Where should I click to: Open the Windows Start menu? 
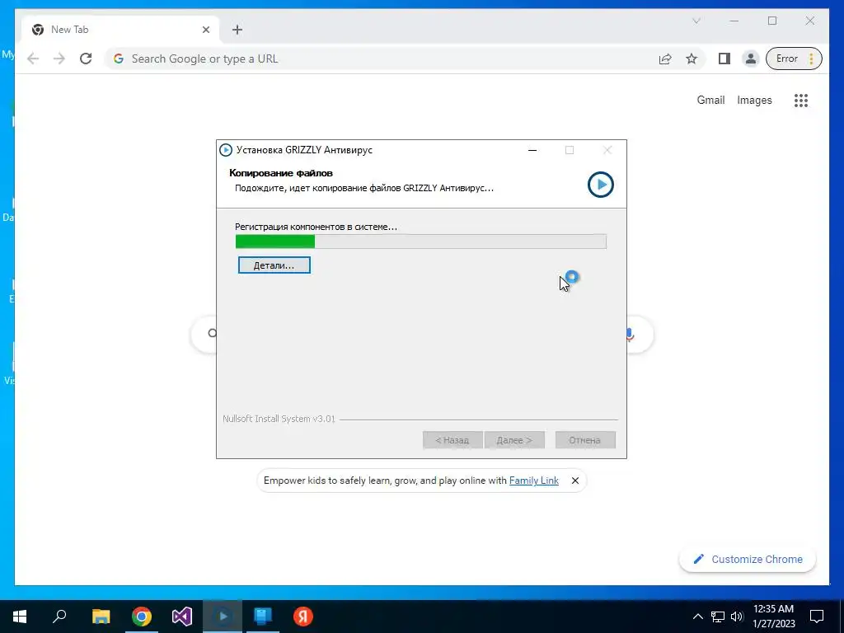[20, 617]
